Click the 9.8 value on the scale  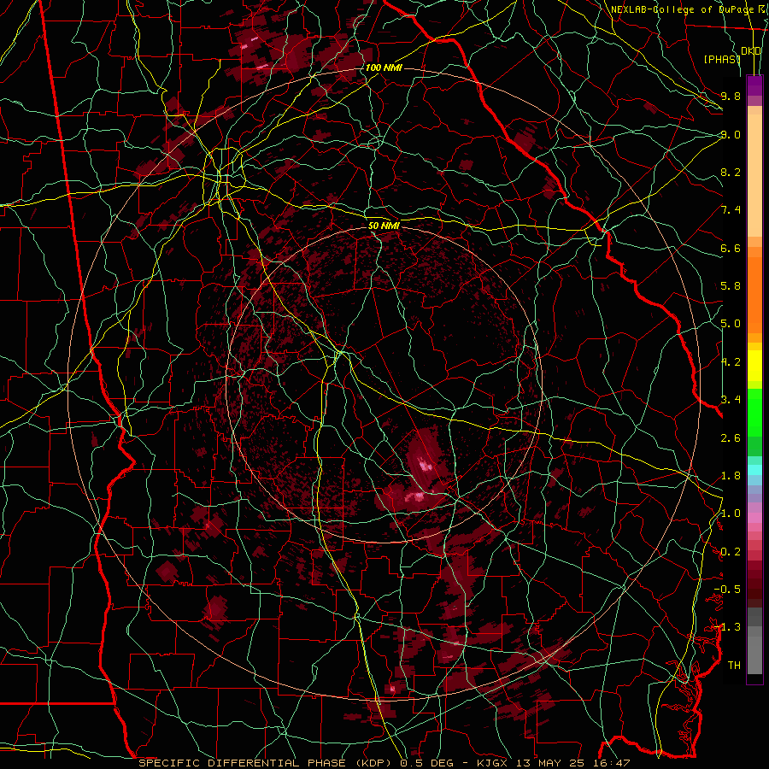click(731, 96)
